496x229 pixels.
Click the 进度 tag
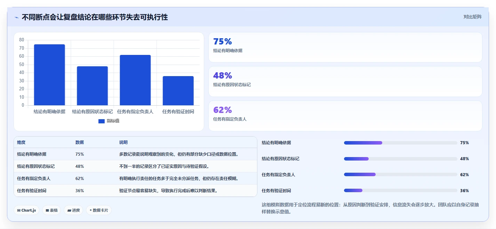point(73,210)
